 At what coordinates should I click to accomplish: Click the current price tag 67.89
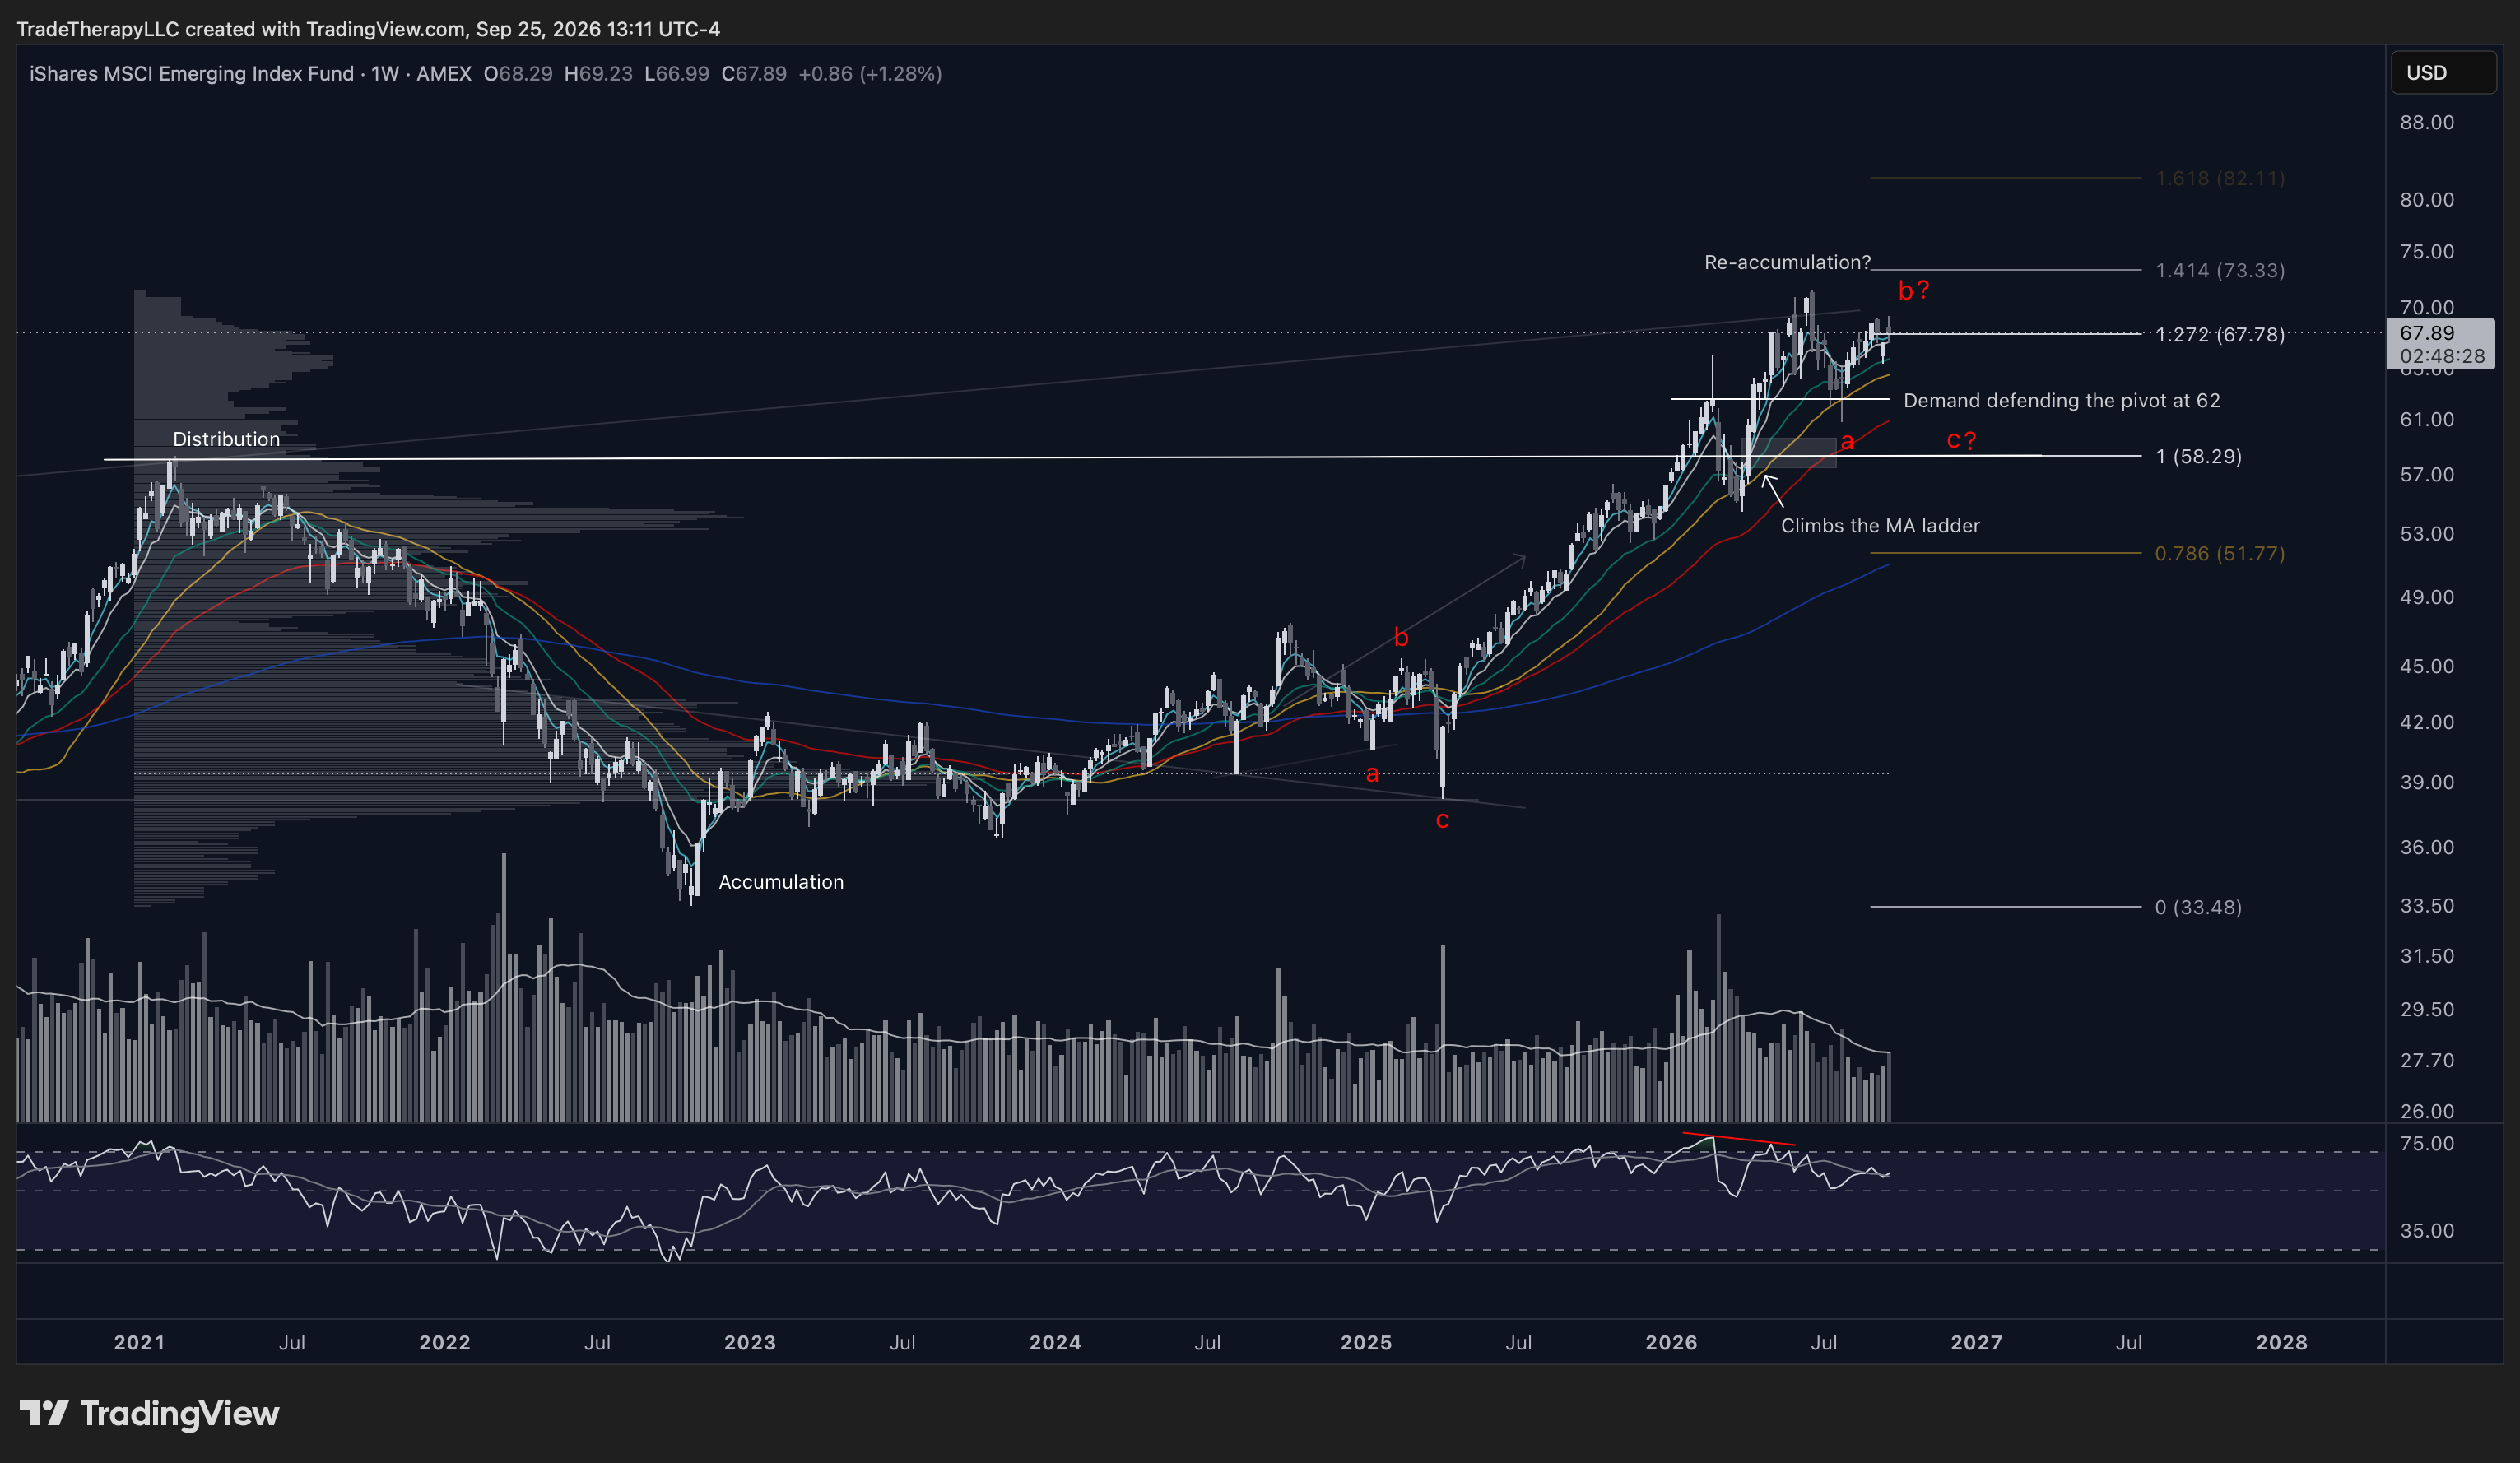pos(2440,344)
